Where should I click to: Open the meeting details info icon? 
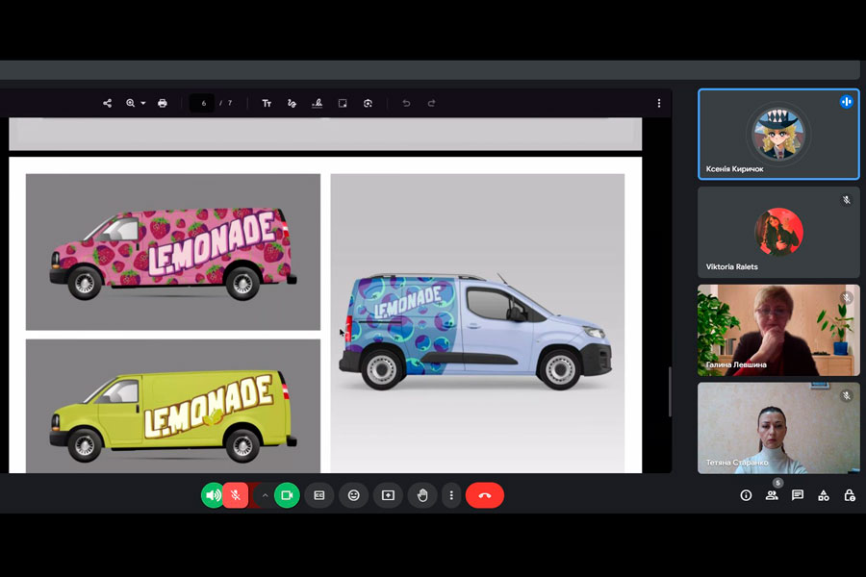[x=746, y=495]
